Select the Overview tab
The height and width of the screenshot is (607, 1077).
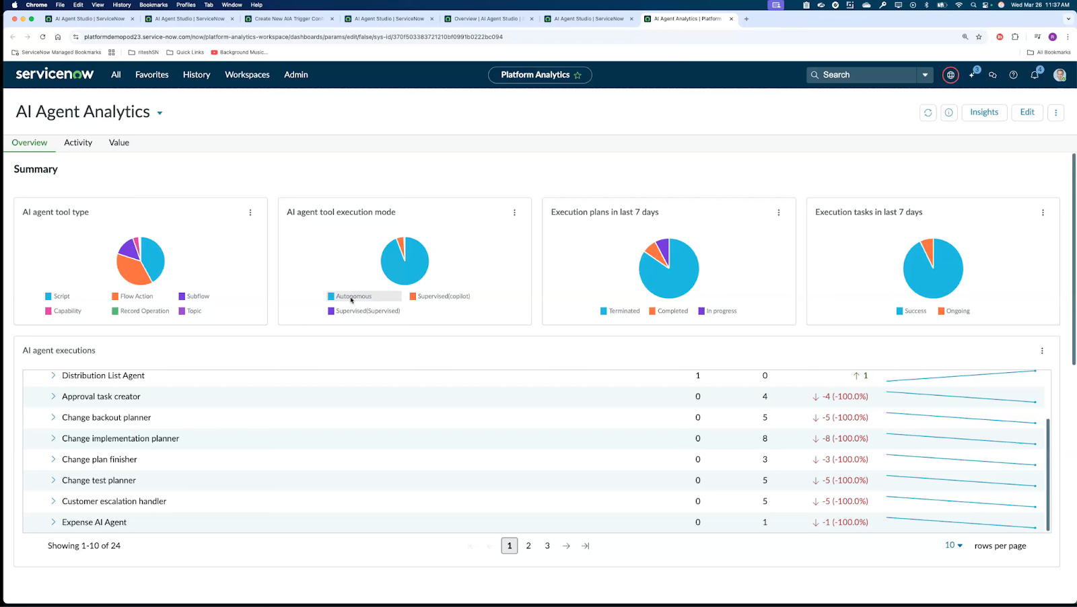[x=30, y=143]
